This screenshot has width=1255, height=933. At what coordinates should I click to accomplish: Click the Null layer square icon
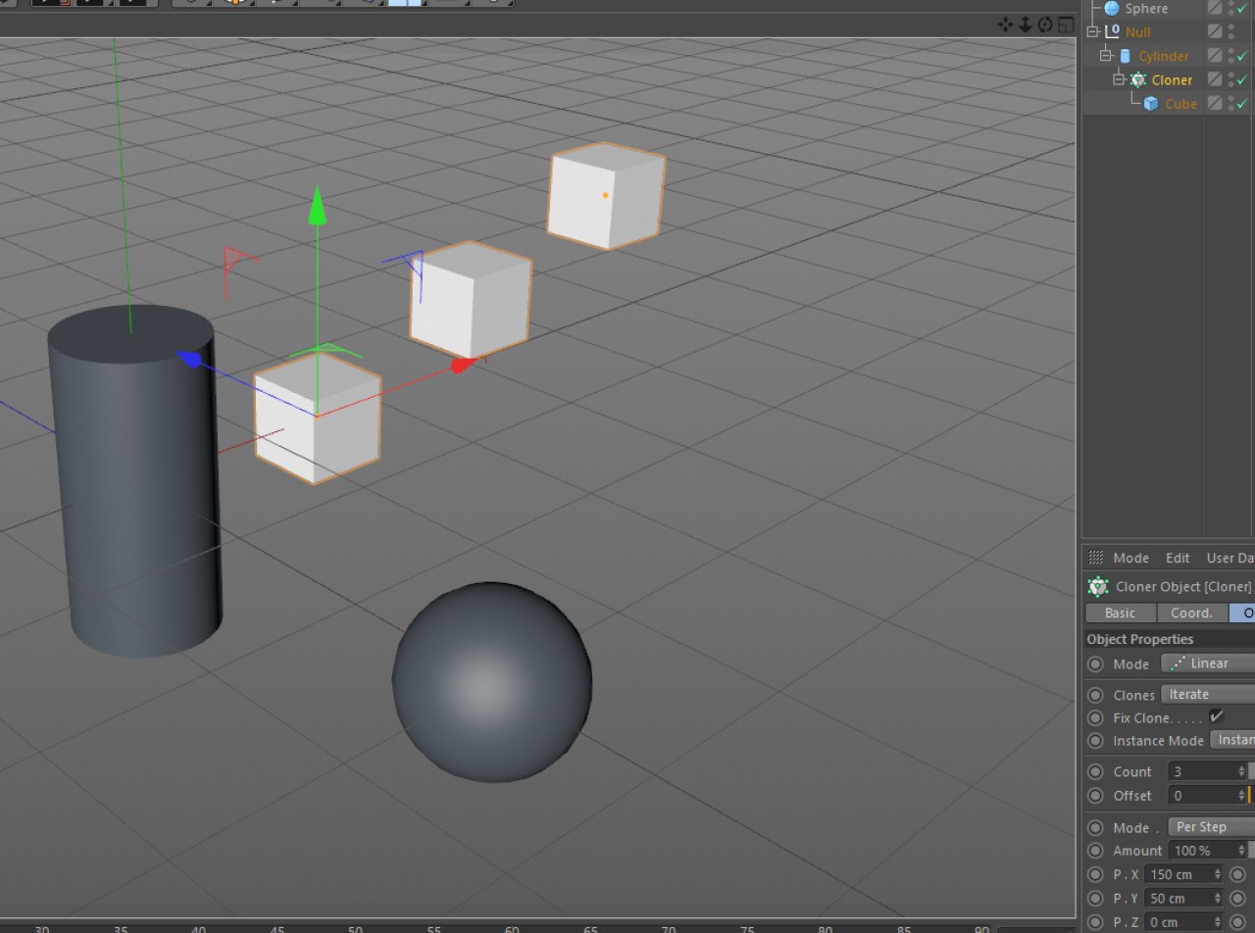(x=1215, y=32)
